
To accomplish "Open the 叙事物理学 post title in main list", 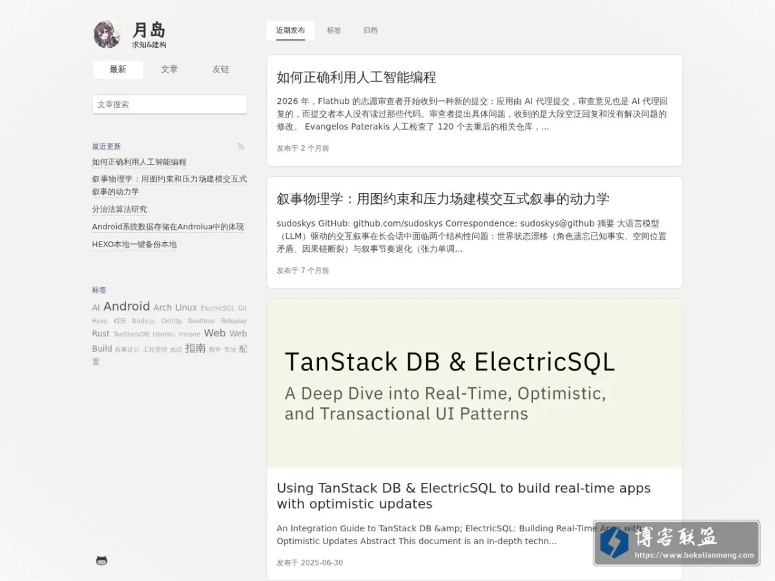I will 443,199.
